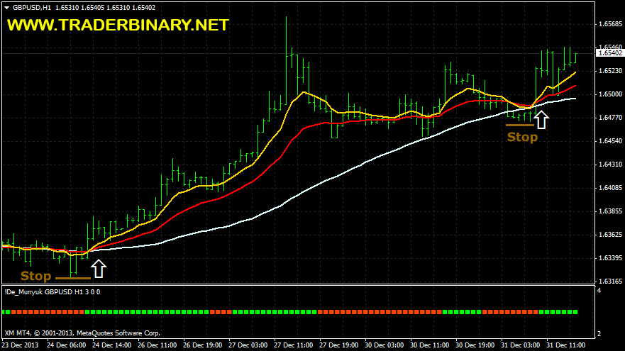The width and height of the screenshot is (625, 351).
Task: Click the 1.65685 price axis label
Action: [610, 24]
